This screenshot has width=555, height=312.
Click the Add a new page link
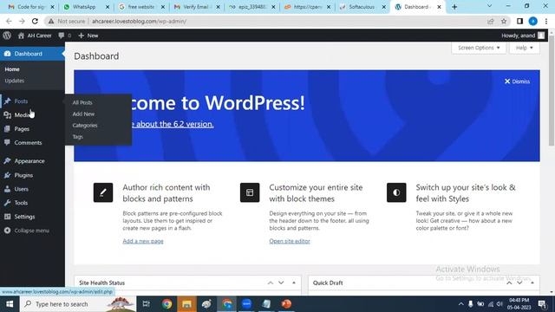143,241
